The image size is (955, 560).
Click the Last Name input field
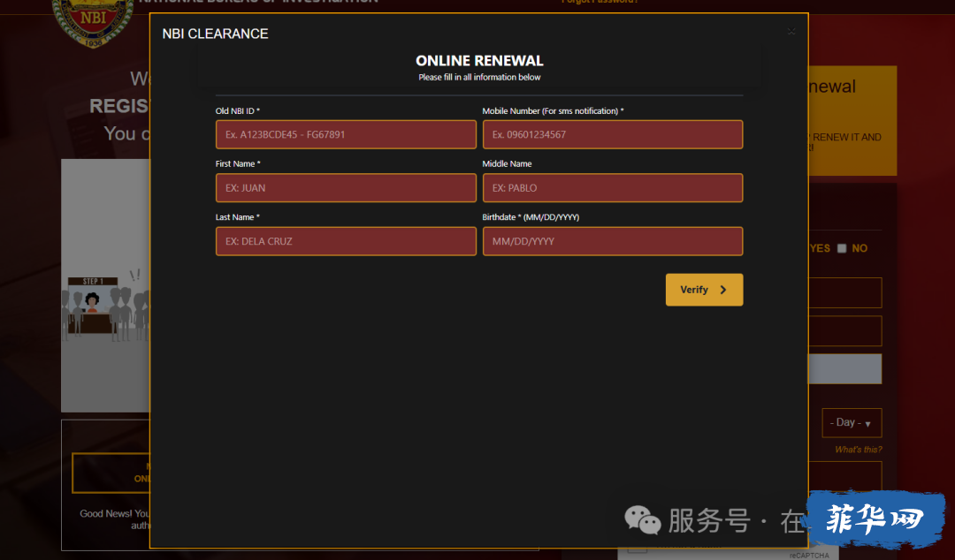tap(346, 241)
